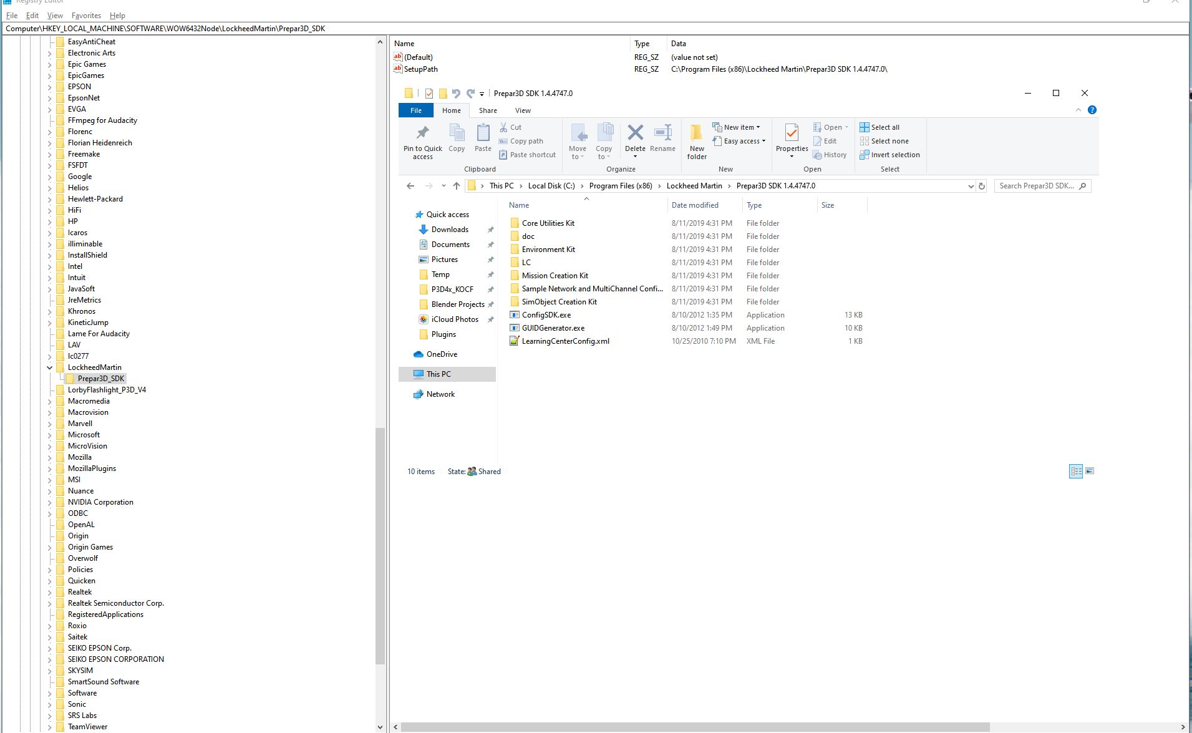The image size is (1192, 733).
Task: Click the Up one level arrow
Action: click(457, 186)
